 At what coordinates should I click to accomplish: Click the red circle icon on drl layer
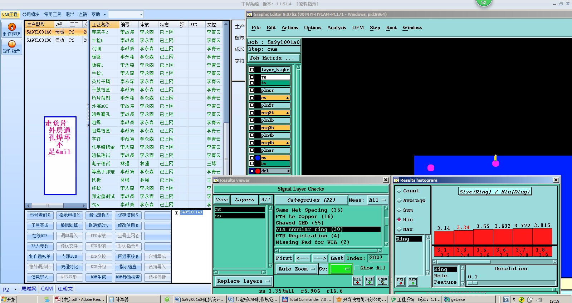pyautogui.click(x=258, y=171)
